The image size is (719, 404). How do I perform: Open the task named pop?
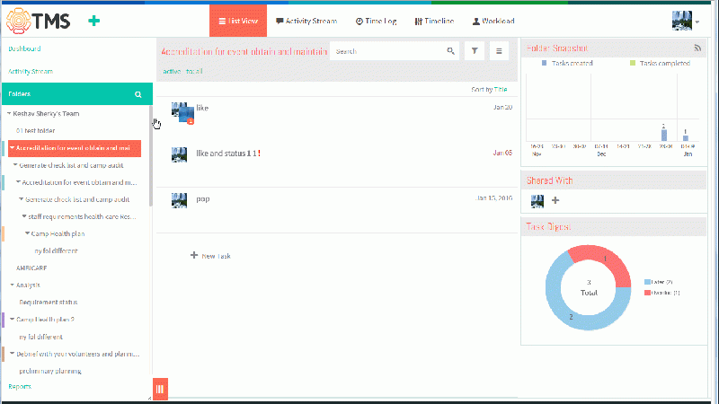(203, 198)
